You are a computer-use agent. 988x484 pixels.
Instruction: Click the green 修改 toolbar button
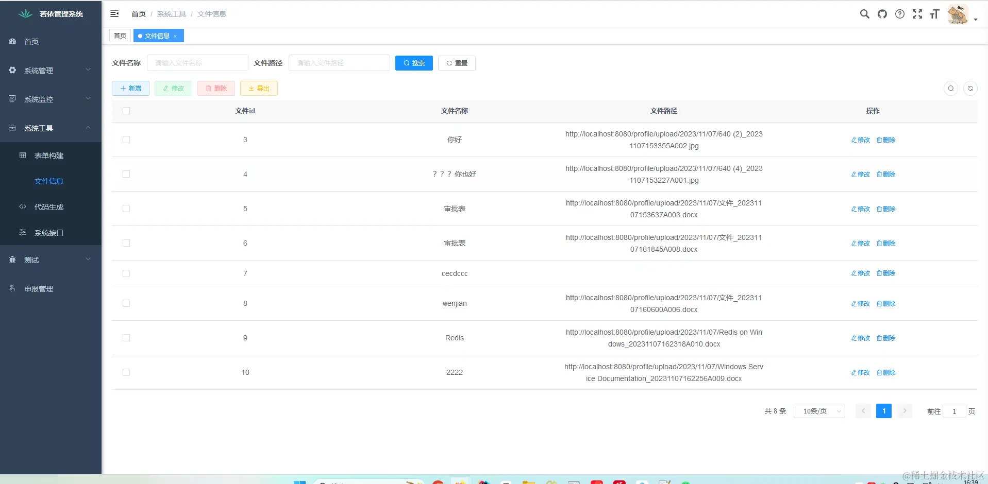[x=173, y=88]
